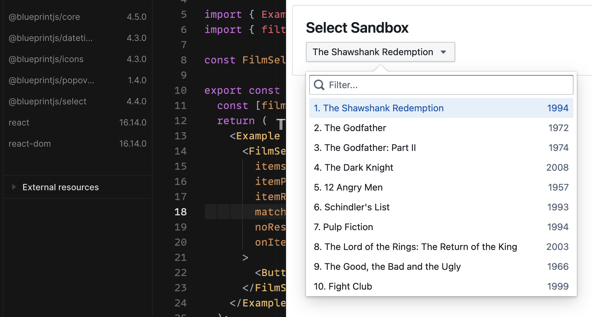Click inside the Filter... input box

[396, 85]
